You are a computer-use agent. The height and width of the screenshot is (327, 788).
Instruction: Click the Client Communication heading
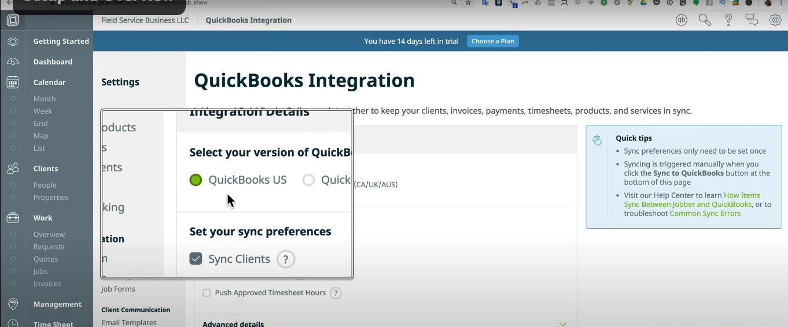point(136,310)
